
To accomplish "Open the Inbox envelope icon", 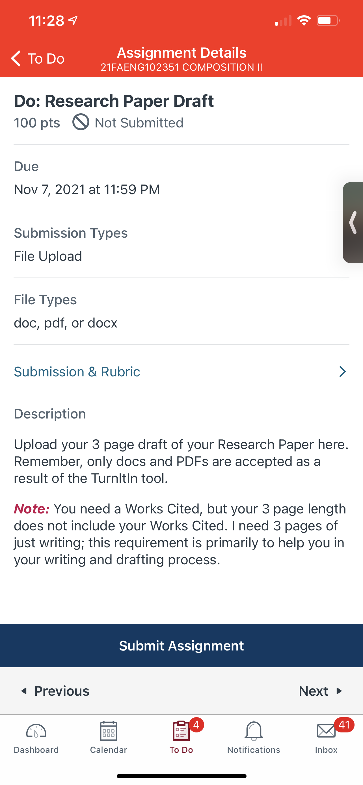I will (x=326, y=731).
